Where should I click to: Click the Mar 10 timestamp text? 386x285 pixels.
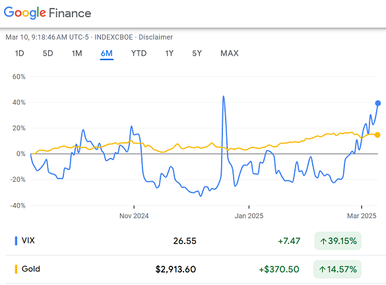point(47,37)
